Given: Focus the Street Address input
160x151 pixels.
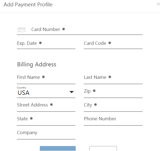Looking at the screenshot, I should 46,105.
